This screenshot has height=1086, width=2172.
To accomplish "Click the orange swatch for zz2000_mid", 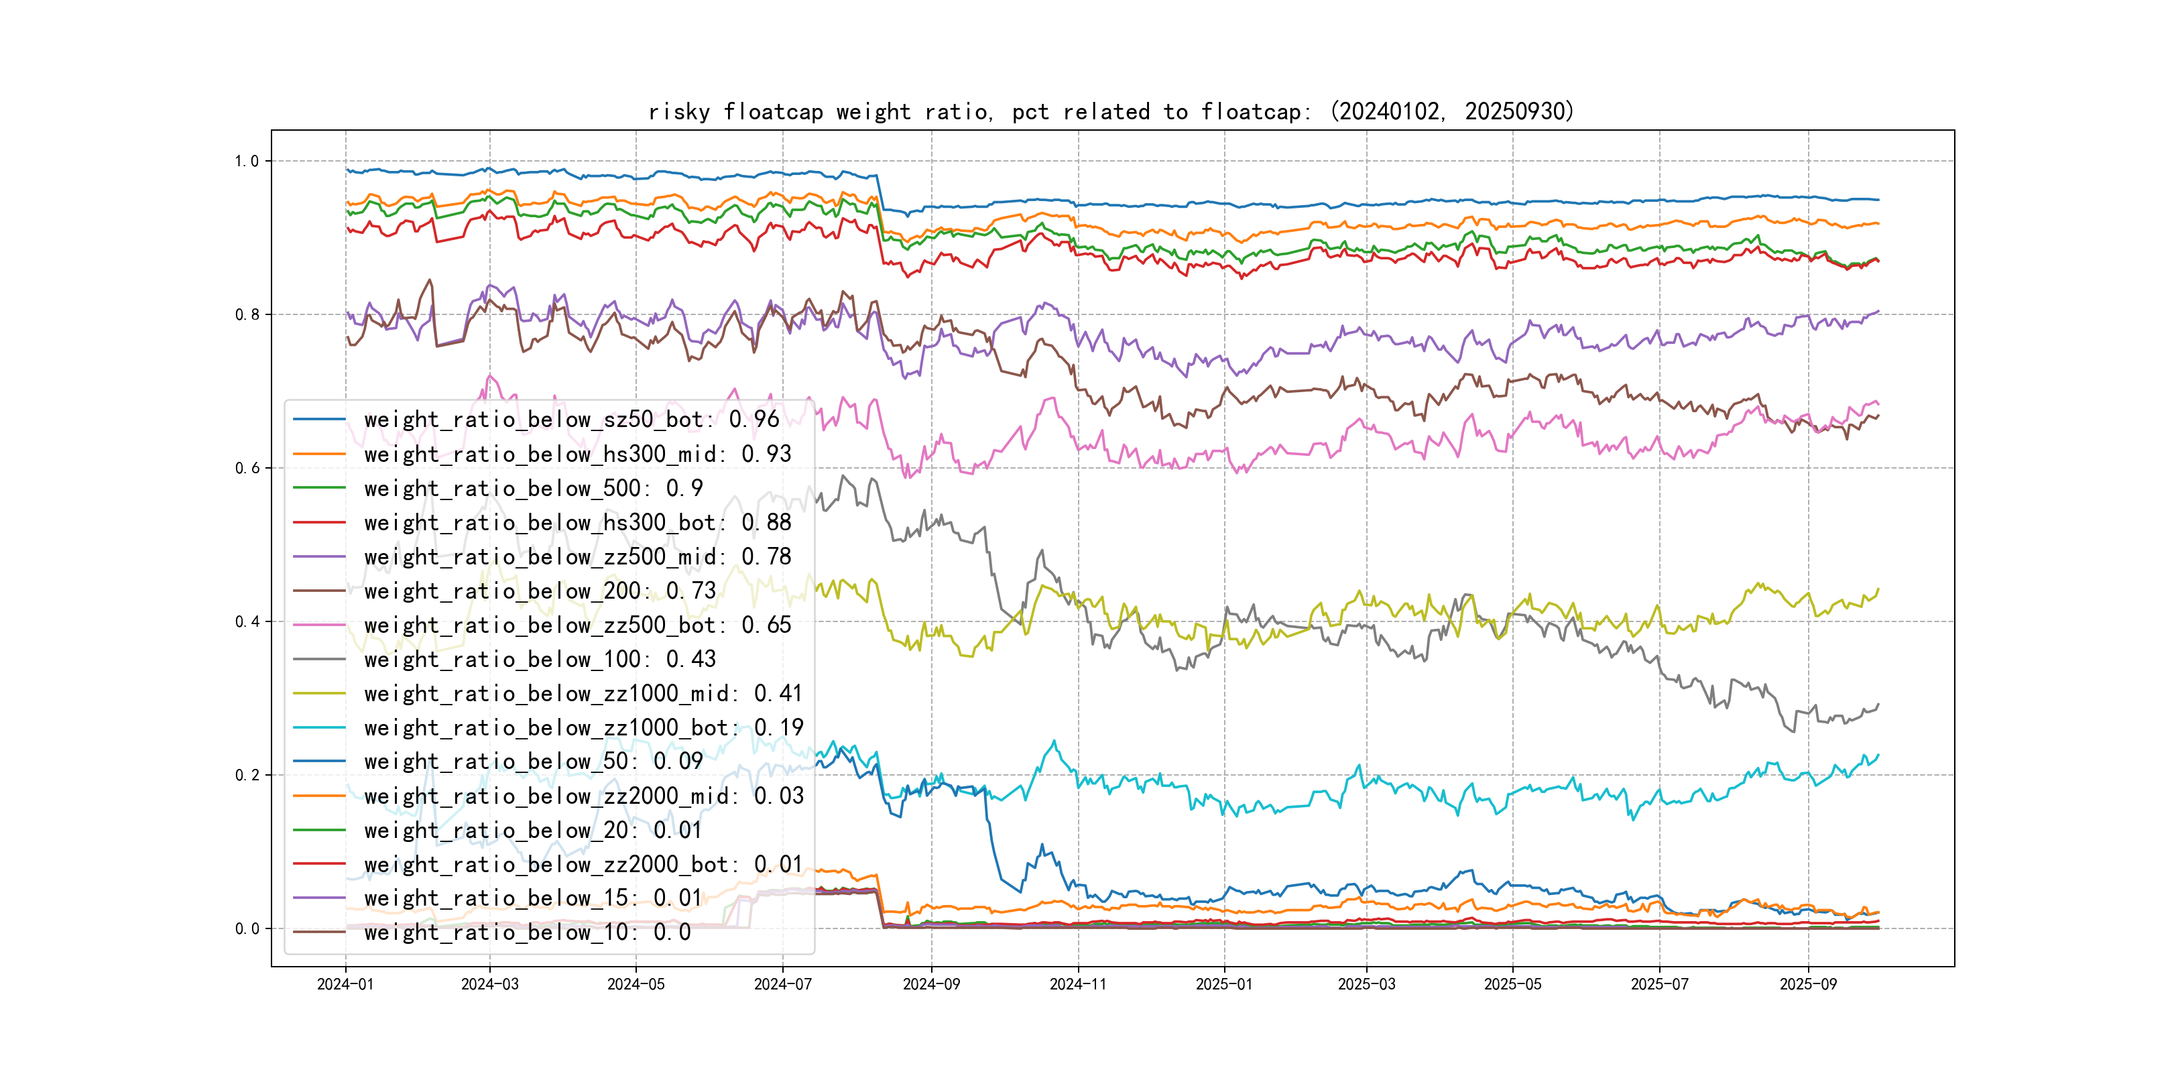I will pos(318,796).
